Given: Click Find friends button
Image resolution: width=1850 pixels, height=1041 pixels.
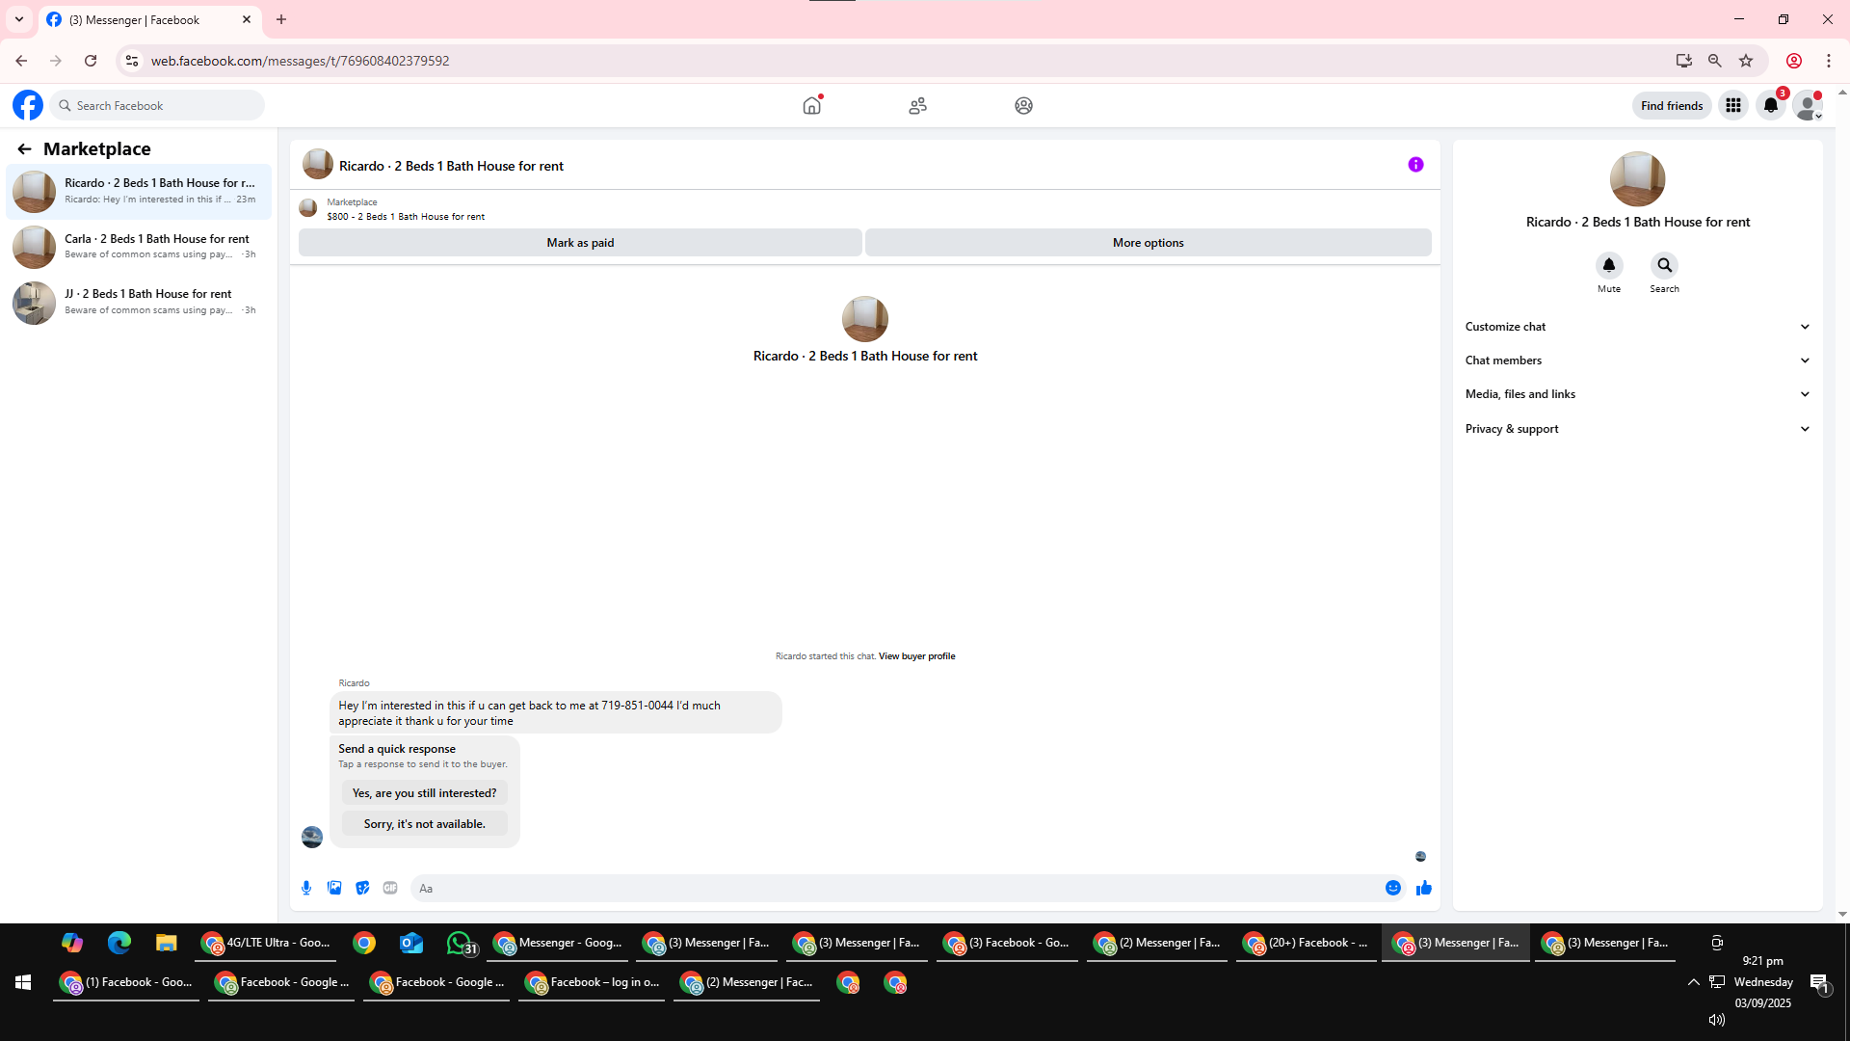Looking at the screenshot, I should [1672, 105].
